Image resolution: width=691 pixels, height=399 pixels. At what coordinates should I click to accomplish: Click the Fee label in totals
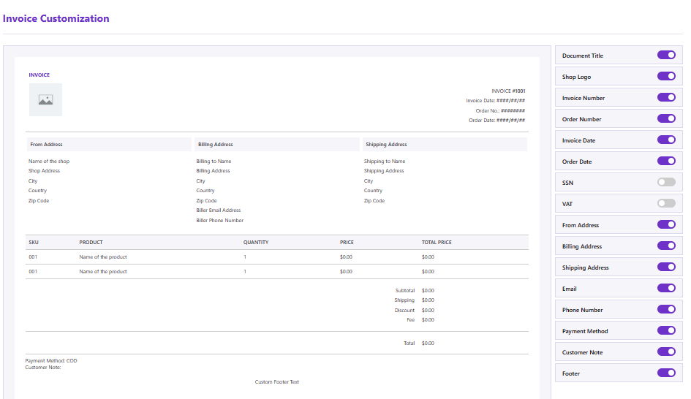click(x=411, y=320)
